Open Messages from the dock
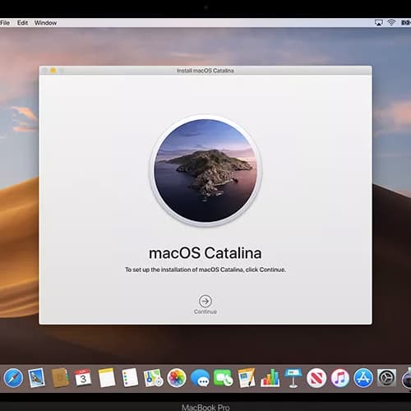411x411 pixels. point(201,378)
